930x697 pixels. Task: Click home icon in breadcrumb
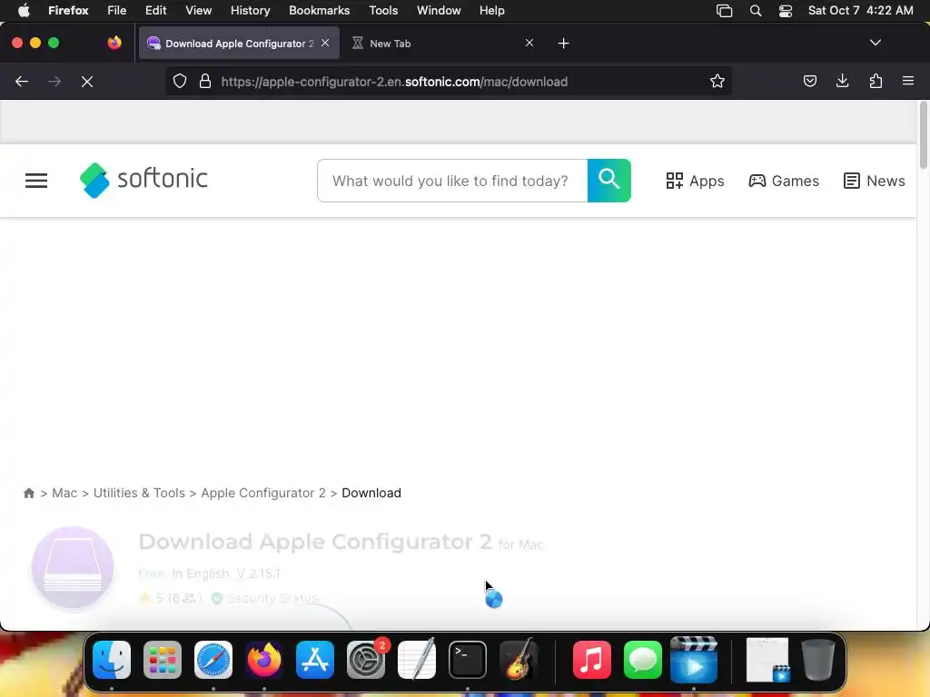pyautogui.click(x=28, y=493)
